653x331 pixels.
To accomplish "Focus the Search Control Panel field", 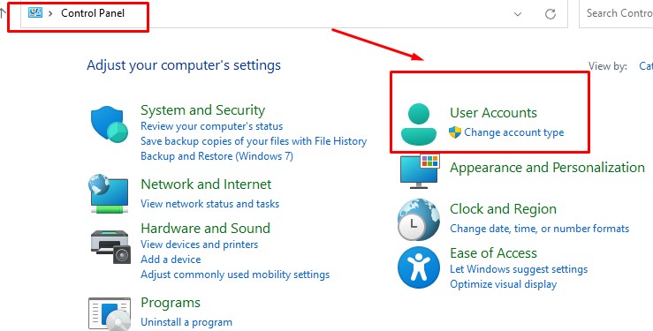I will [x=617, y=14].
